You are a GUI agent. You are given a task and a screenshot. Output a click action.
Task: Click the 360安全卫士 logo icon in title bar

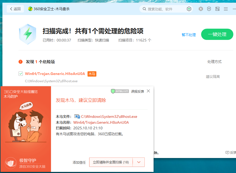(30, 9)
